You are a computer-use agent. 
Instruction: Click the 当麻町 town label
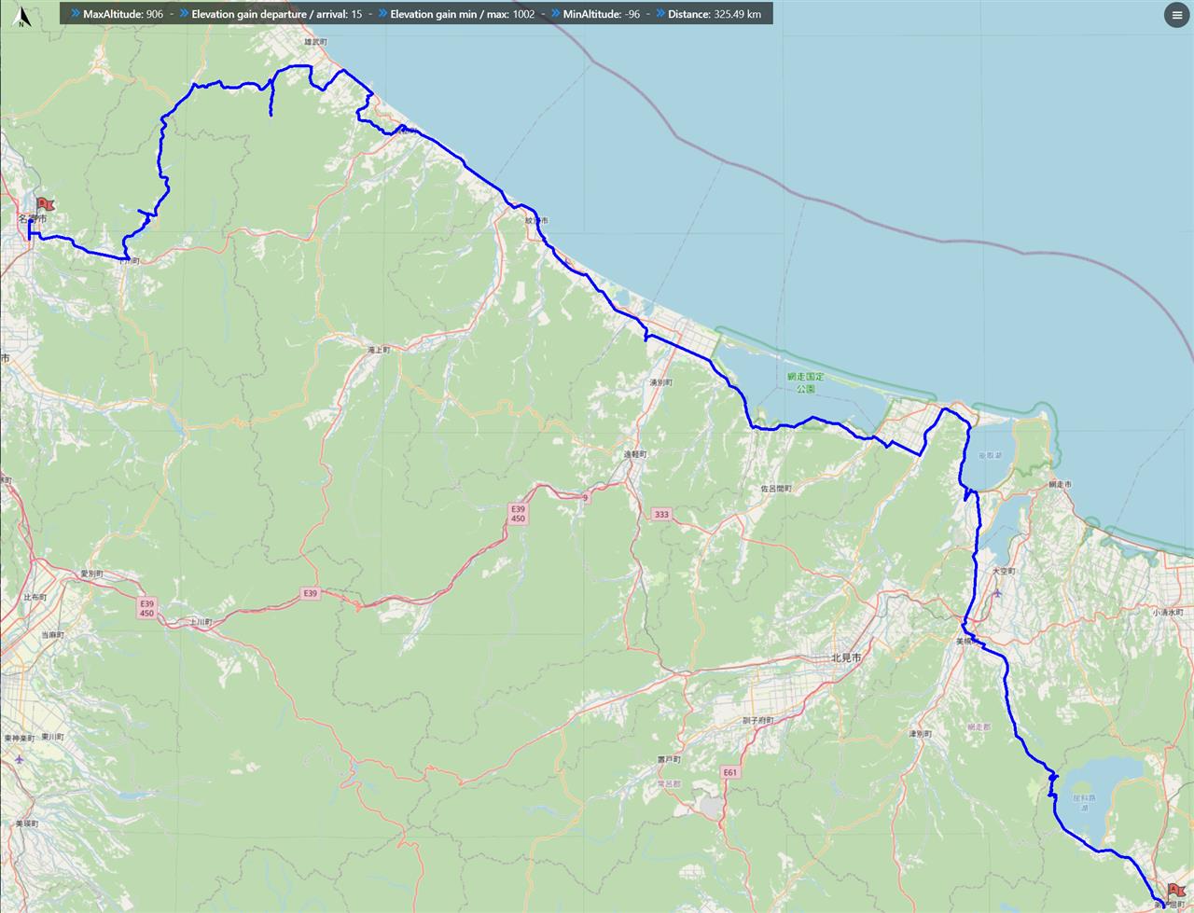tap(52, 634)
